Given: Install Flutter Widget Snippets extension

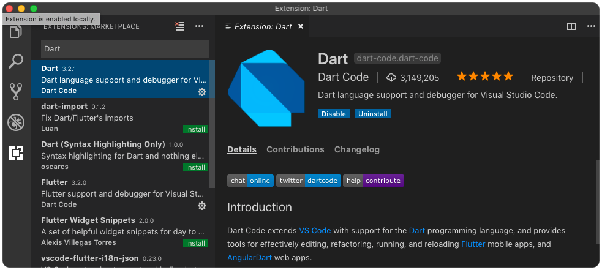Looking at the screenshot, I should click(196, 243).
